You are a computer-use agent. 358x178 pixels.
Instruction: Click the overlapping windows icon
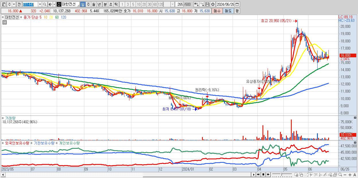301,175
